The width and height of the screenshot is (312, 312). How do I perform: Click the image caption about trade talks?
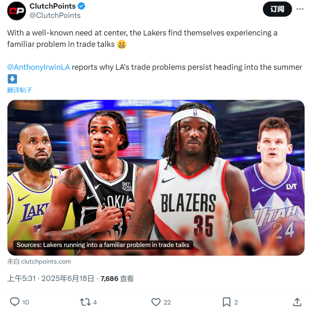pos(103,245)
